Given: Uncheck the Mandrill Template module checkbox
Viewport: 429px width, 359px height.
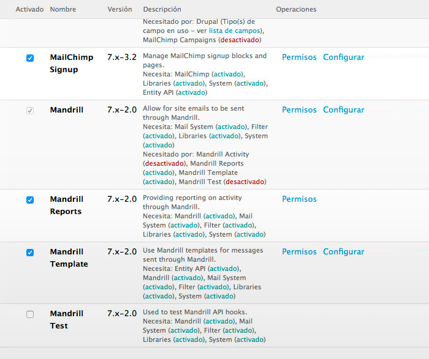Looking at the screenshot, I should click(x=30, y=253).
